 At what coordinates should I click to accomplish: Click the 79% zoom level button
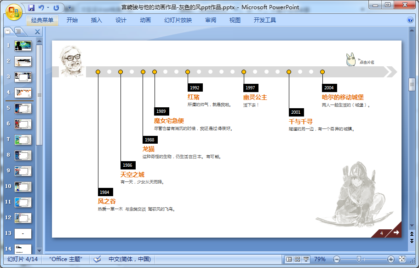320,259
